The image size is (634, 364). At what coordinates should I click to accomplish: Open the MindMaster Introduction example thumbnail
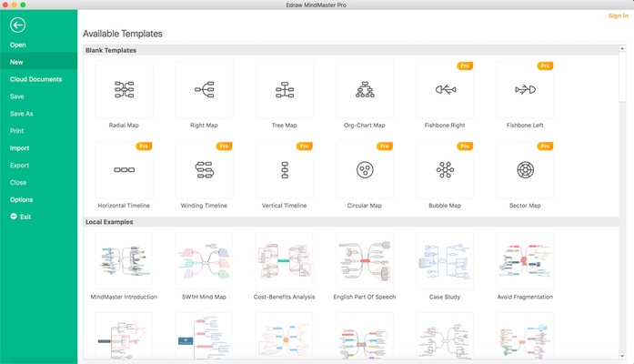tap(124, 261)
